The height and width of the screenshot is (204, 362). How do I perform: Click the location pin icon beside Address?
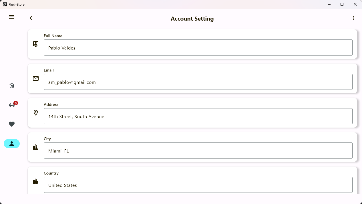tap(36, 113)
